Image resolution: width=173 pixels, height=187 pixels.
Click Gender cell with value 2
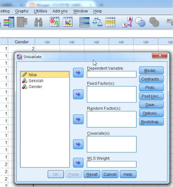pyautogui.click(x=22, y=49)
